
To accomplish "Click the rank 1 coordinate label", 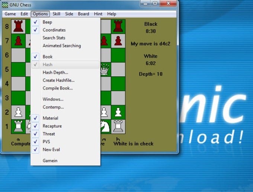I will (x=7, y=127).
